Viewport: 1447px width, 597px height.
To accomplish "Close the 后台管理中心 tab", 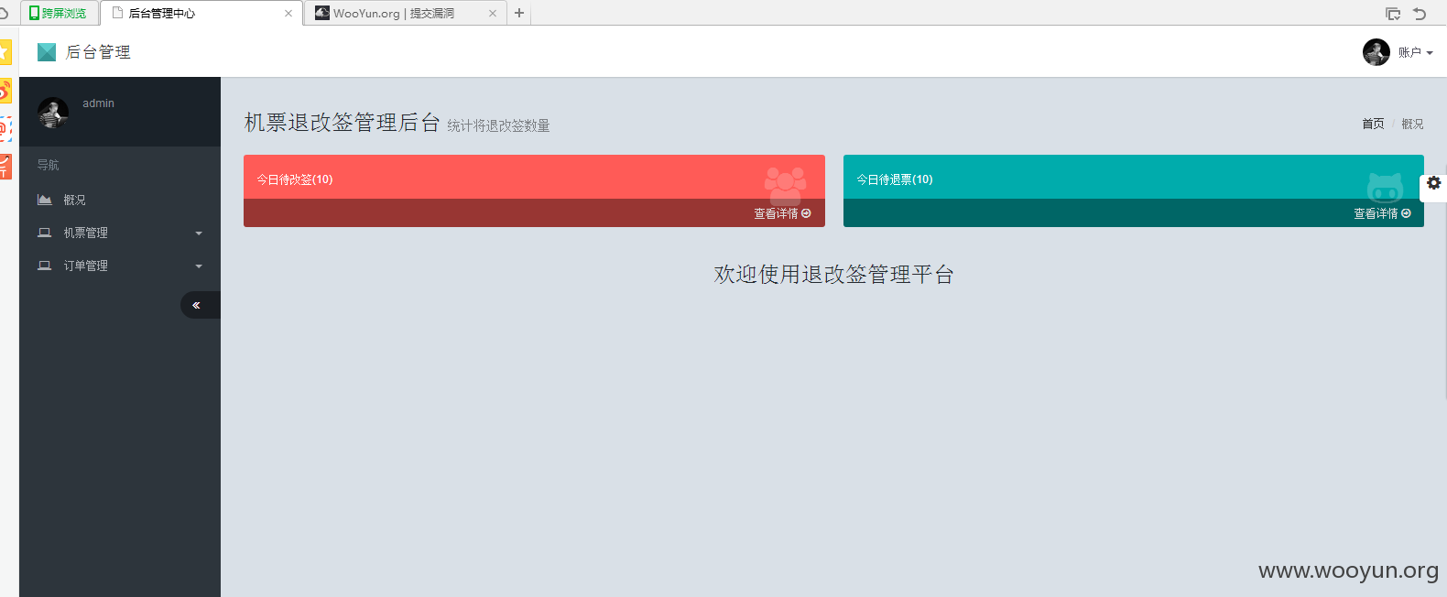I will [288, 13].
